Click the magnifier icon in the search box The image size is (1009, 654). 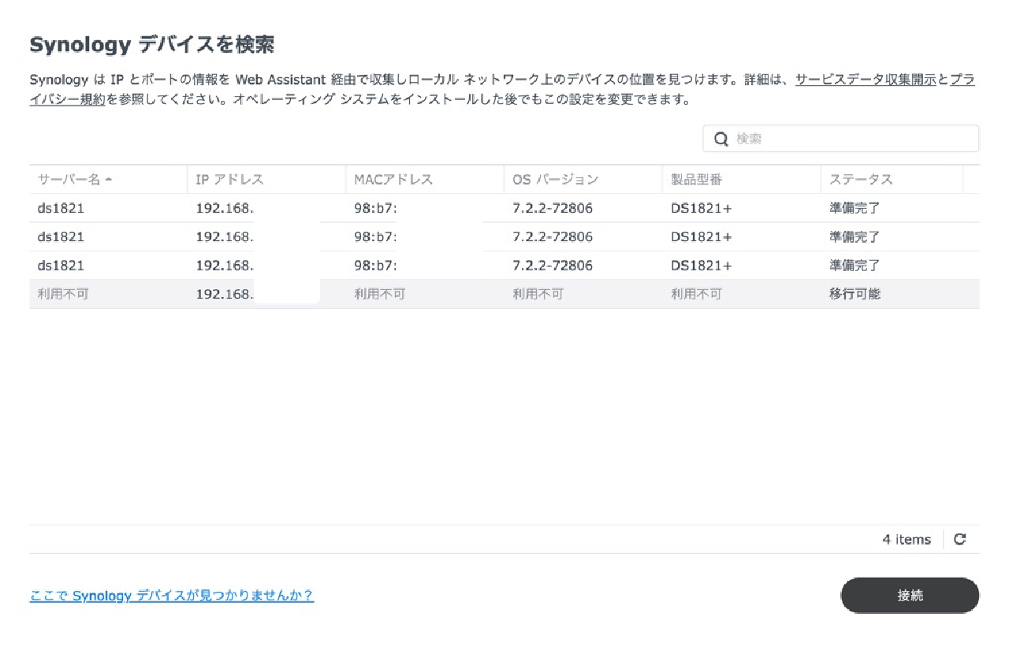tap(720, 139)
